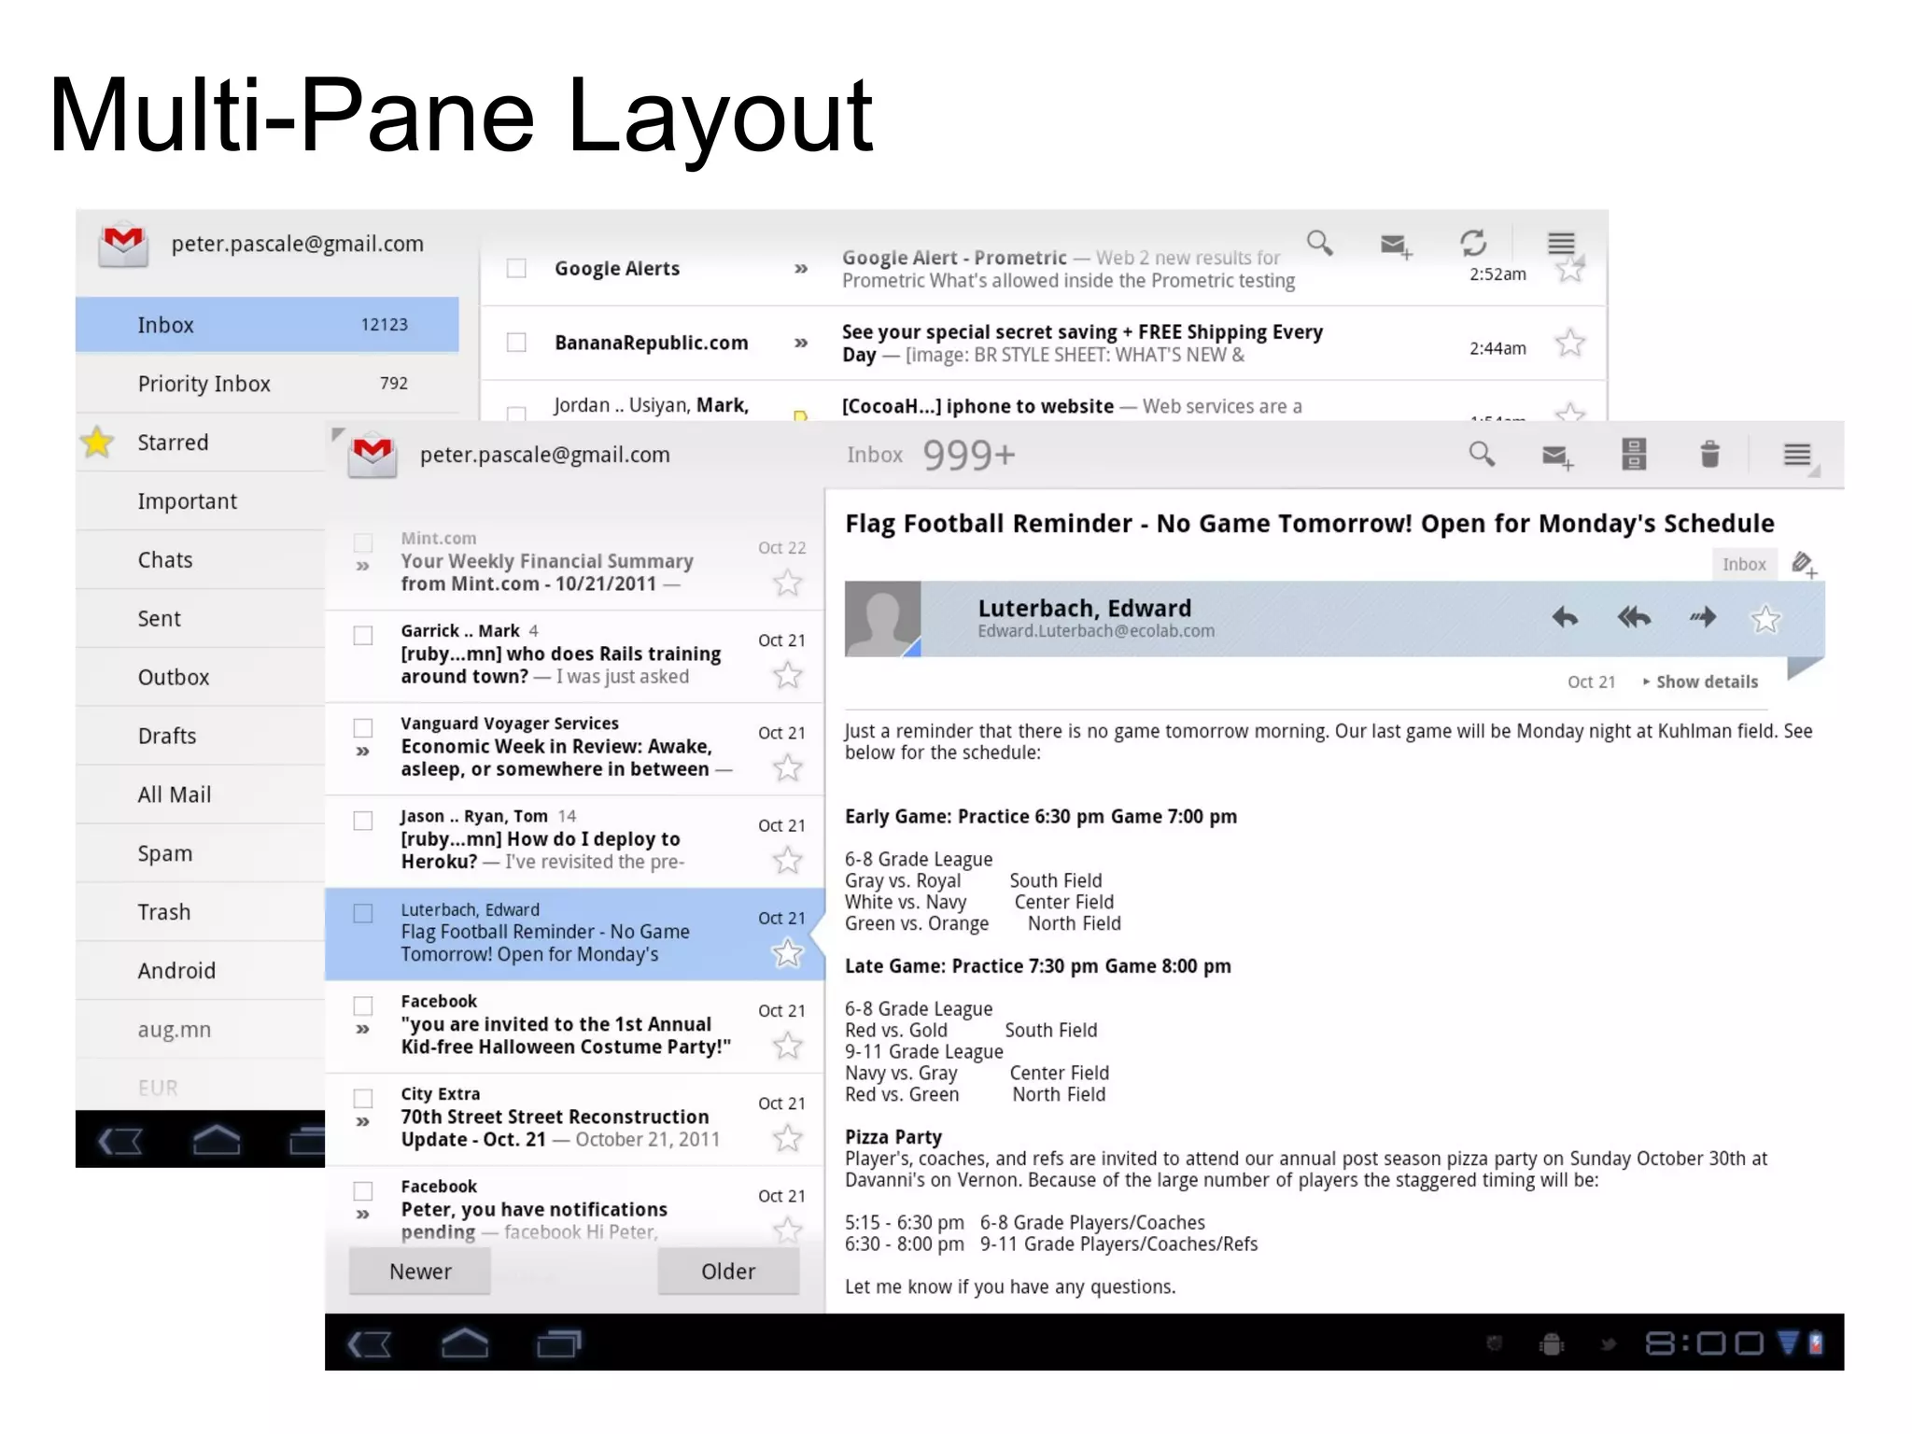Tick the Mint.com email checkbox
The height and width of the screenshot is (1434, 1912).
[x=363, y=542]
